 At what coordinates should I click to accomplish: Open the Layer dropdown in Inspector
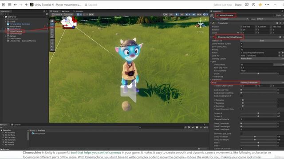point(270,19)
